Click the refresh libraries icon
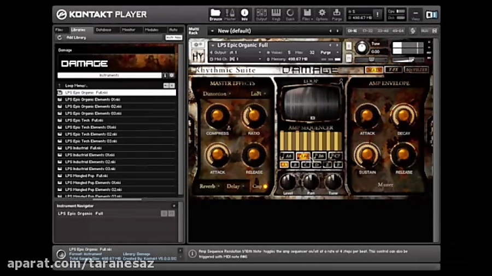 click(59, 38)
